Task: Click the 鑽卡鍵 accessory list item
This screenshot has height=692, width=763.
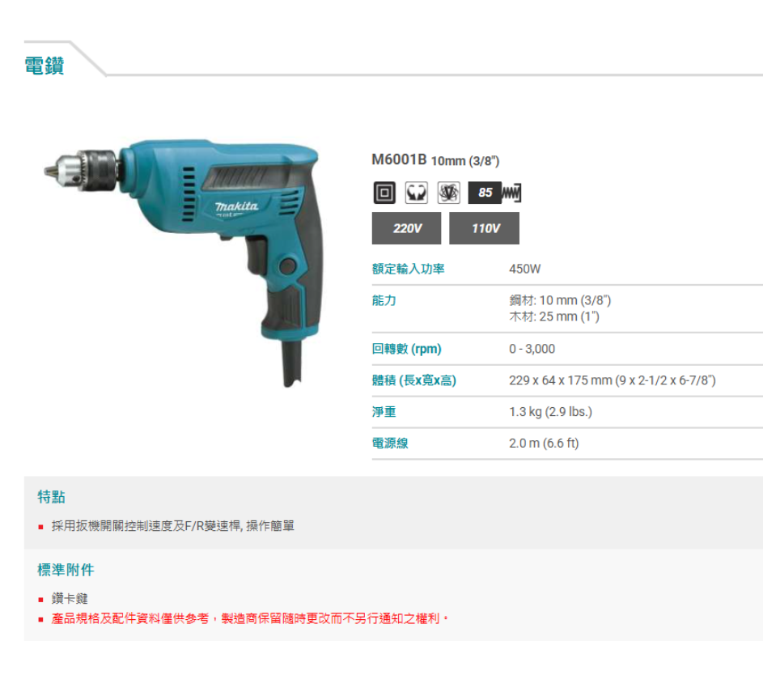Action: (x=70, y=599)
